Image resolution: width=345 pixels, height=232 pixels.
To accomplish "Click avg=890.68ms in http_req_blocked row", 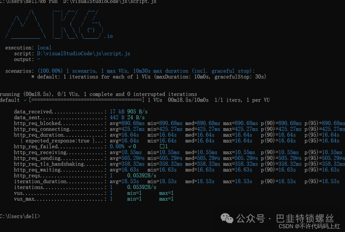I will [127, 123].
